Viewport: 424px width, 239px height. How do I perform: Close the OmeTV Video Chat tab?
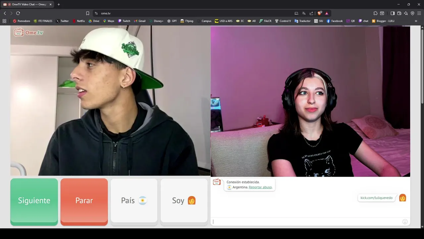point(50,4)
